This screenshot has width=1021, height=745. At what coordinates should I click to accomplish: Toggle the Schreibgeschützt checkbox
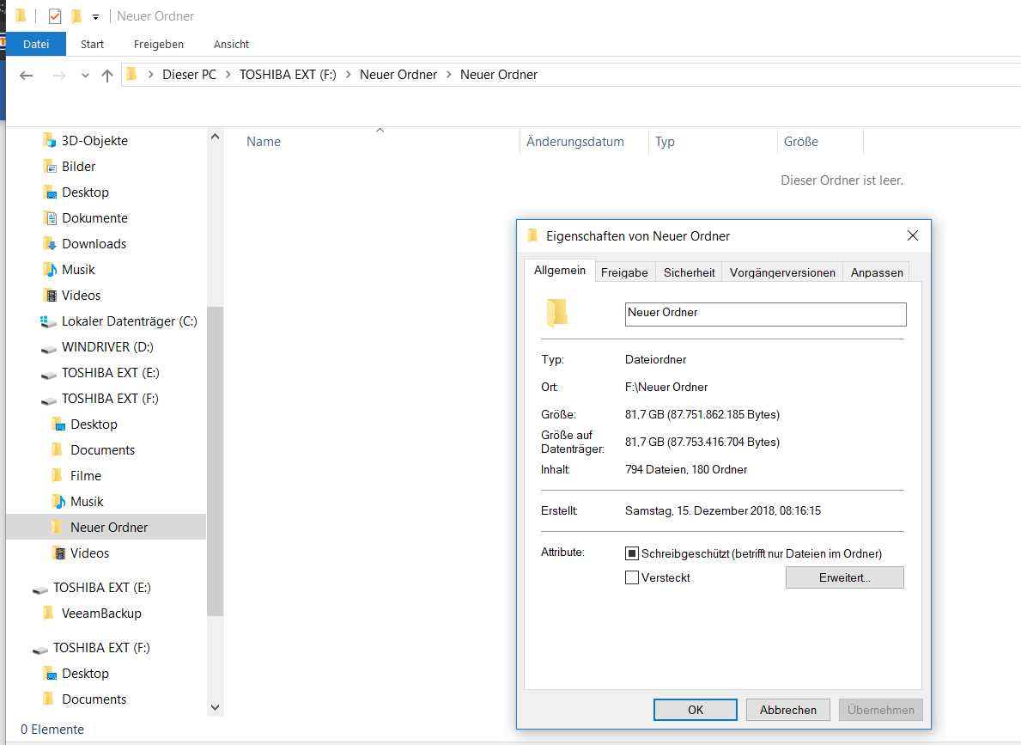[x=632, y=553]
